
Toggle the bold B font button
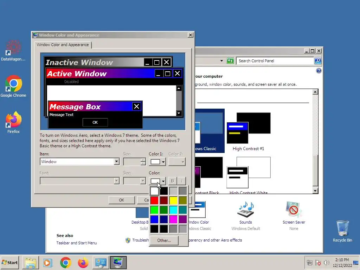(172, 181)
